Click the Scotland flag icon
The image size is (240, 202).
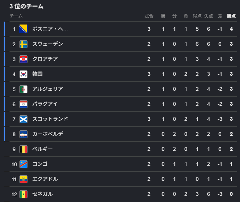[23, 119]
